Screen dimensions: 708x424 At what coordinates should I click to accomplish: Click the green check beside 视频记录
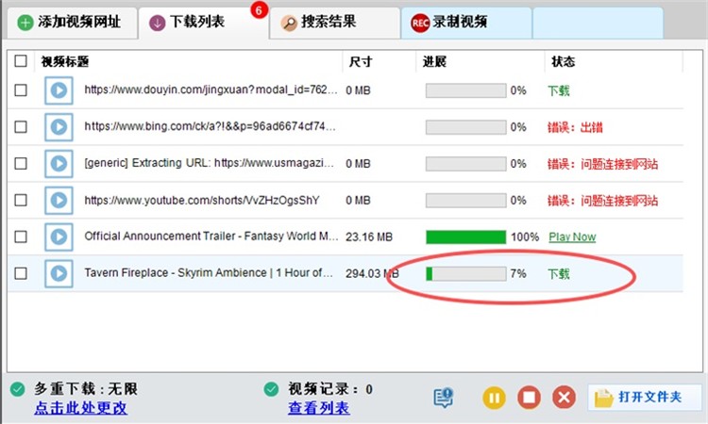(271, 389)
